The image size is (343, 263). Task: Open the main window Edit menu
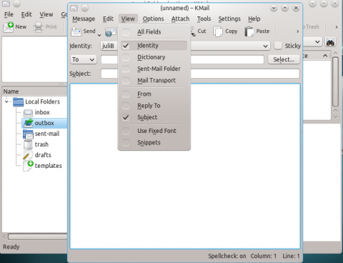tap(26, 14)
